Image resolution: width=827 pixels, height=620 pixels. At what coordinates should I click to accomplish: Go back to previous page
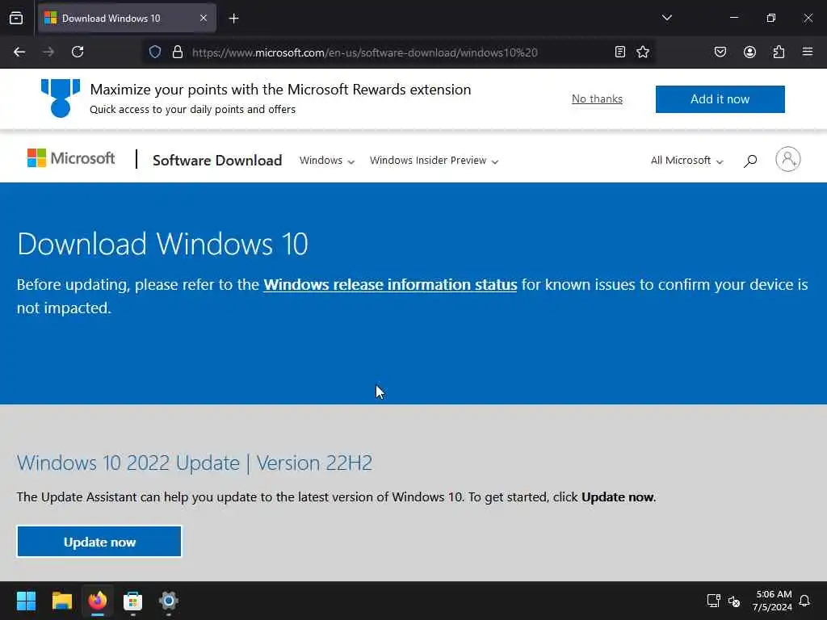click(x=19, y=52)
